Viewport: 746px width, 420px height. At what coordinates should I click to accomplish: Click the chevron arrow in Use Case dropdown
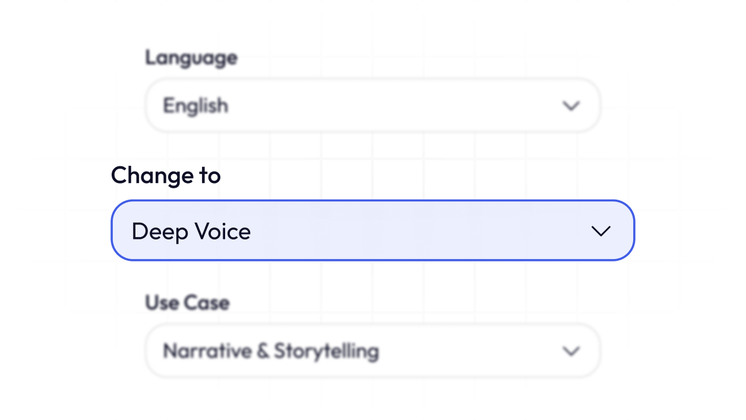(x=571, y=351)
